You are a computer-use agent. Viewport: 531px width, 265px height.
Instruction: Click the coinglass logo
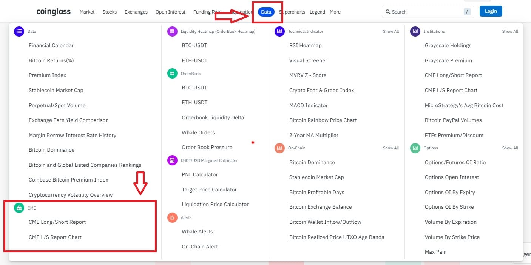tap(53, 12)
